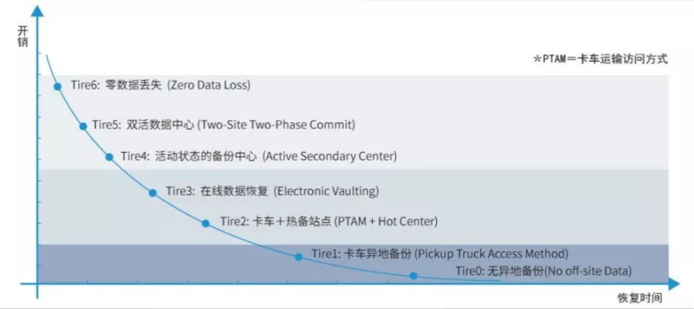
Task: Select the Tire0 data point near axis
Action: pyautogui.click(x=413, y=276)
